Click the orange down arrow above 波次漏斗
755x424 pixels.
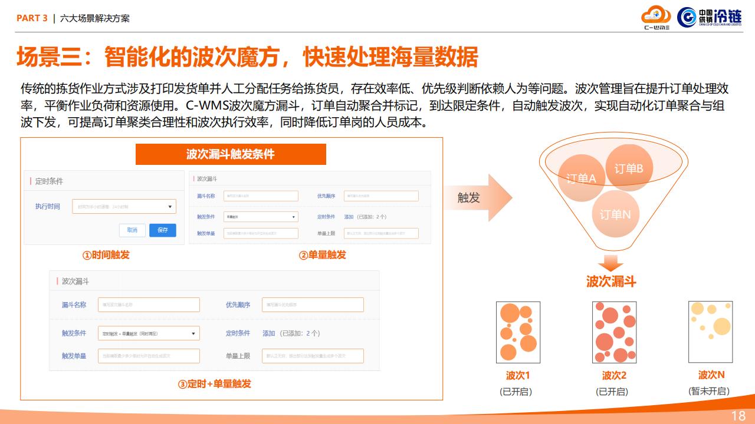610,263
